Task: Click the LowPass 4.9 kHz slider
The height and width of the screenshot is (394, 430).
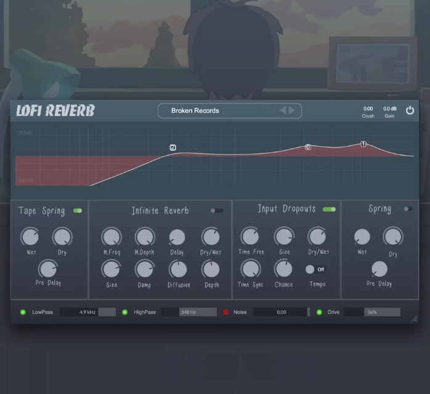Action: [x=87, y=312]
